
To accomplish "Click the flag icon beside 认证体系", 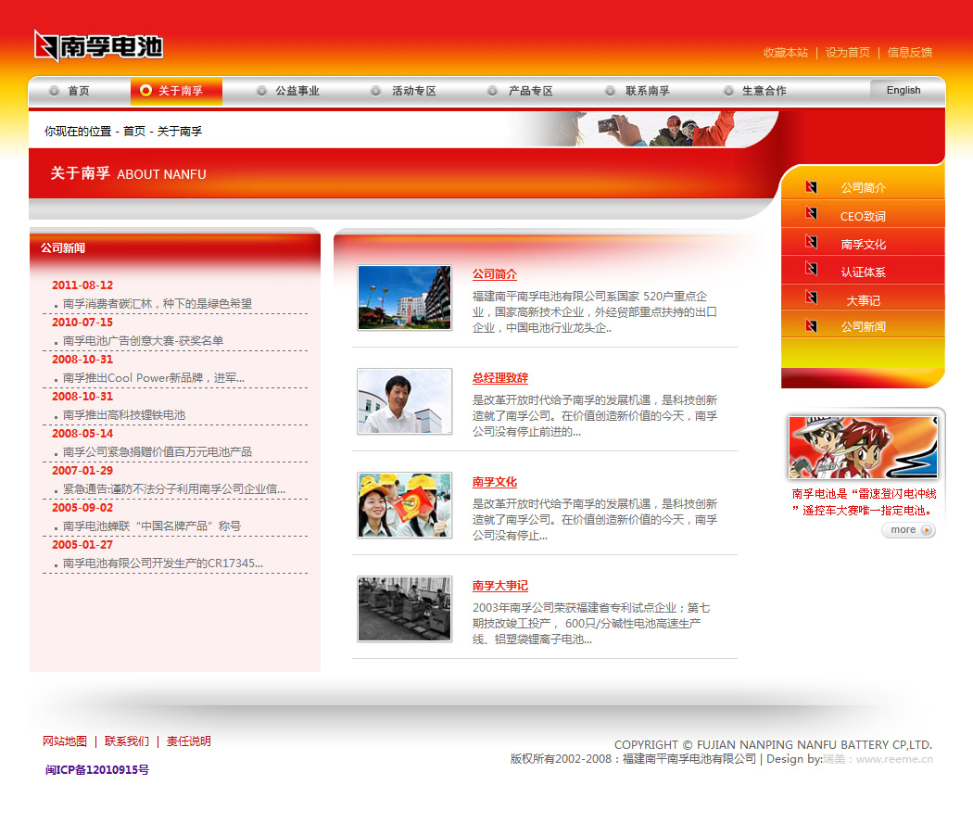I will pos(811,269).
